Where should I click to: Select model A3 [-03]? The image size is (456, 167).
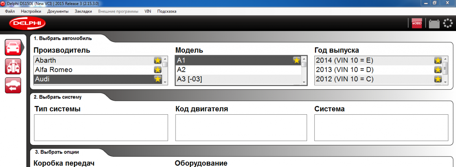tap(238, 79)
